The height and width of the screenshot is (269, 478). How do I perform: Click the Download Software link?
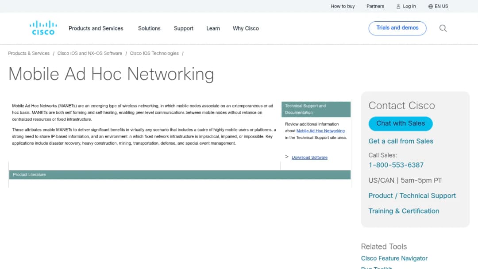[309, 158]
